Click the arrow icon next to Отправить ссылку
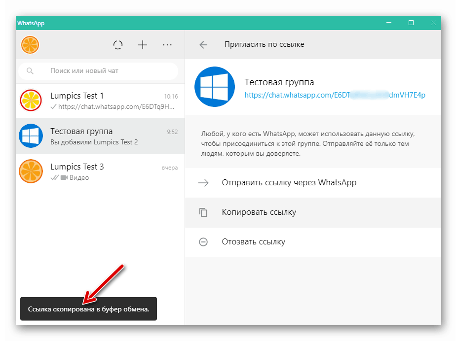This screenshot has height=341, width=457. (x=203, y=182)
